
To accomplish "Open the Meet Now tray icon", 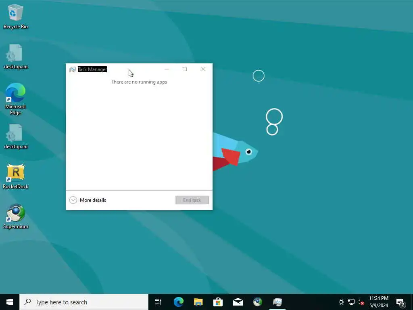I will coord(342,302).
